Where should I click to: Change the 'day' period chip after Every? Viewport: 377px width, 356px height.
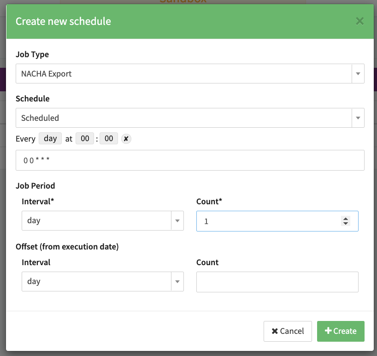50,139
